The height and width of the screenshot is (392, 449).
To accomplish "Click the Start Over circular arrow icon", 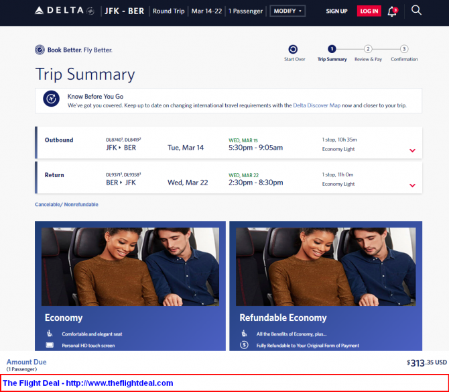I will click(293, 49).
